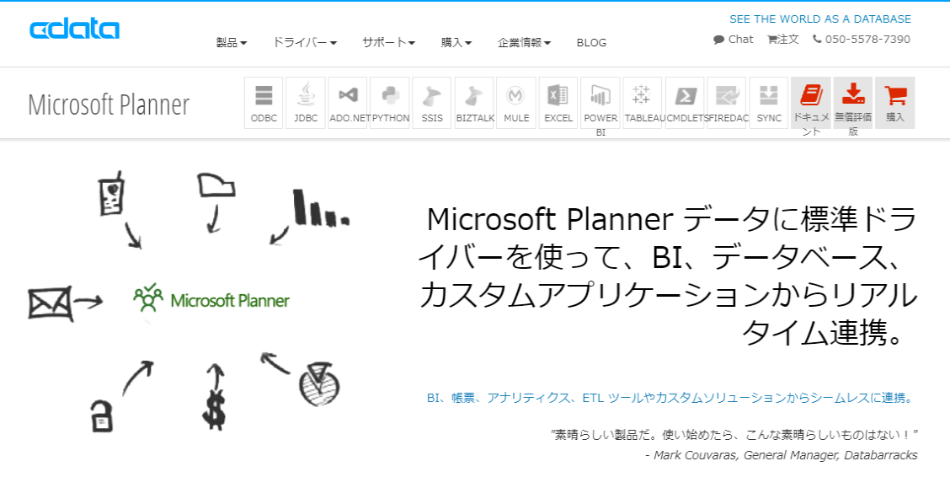
Task: Click the Microsoft Planner データに標準ドライバー headline
Action: 668,276
